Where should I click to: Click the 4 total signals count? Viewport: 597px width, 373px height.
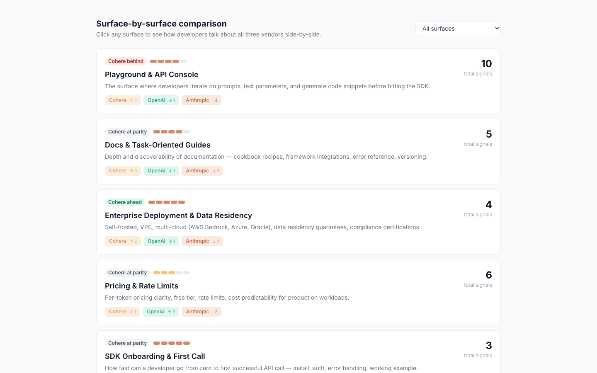pos(489,205)
